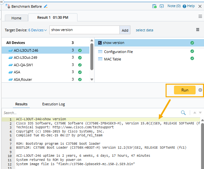Switch to the Home tab

pyautogui.click(x=16, y=18)
